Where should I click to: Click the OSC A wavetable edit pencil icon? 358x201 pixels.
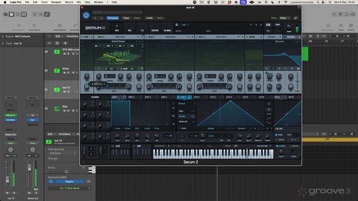142,50
